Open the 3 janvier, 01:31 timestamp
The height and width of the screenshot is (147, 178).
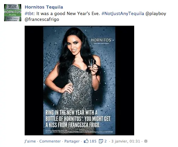(x=126, y=141)
